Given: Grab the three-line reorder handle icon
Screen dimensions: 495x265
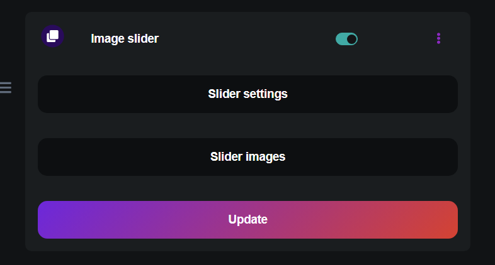Looking at the screenshot, I should (x=6, y=87).
